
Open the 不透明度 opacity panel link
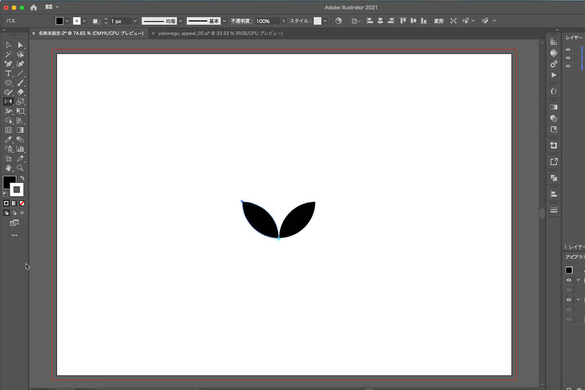coord(242,21)
